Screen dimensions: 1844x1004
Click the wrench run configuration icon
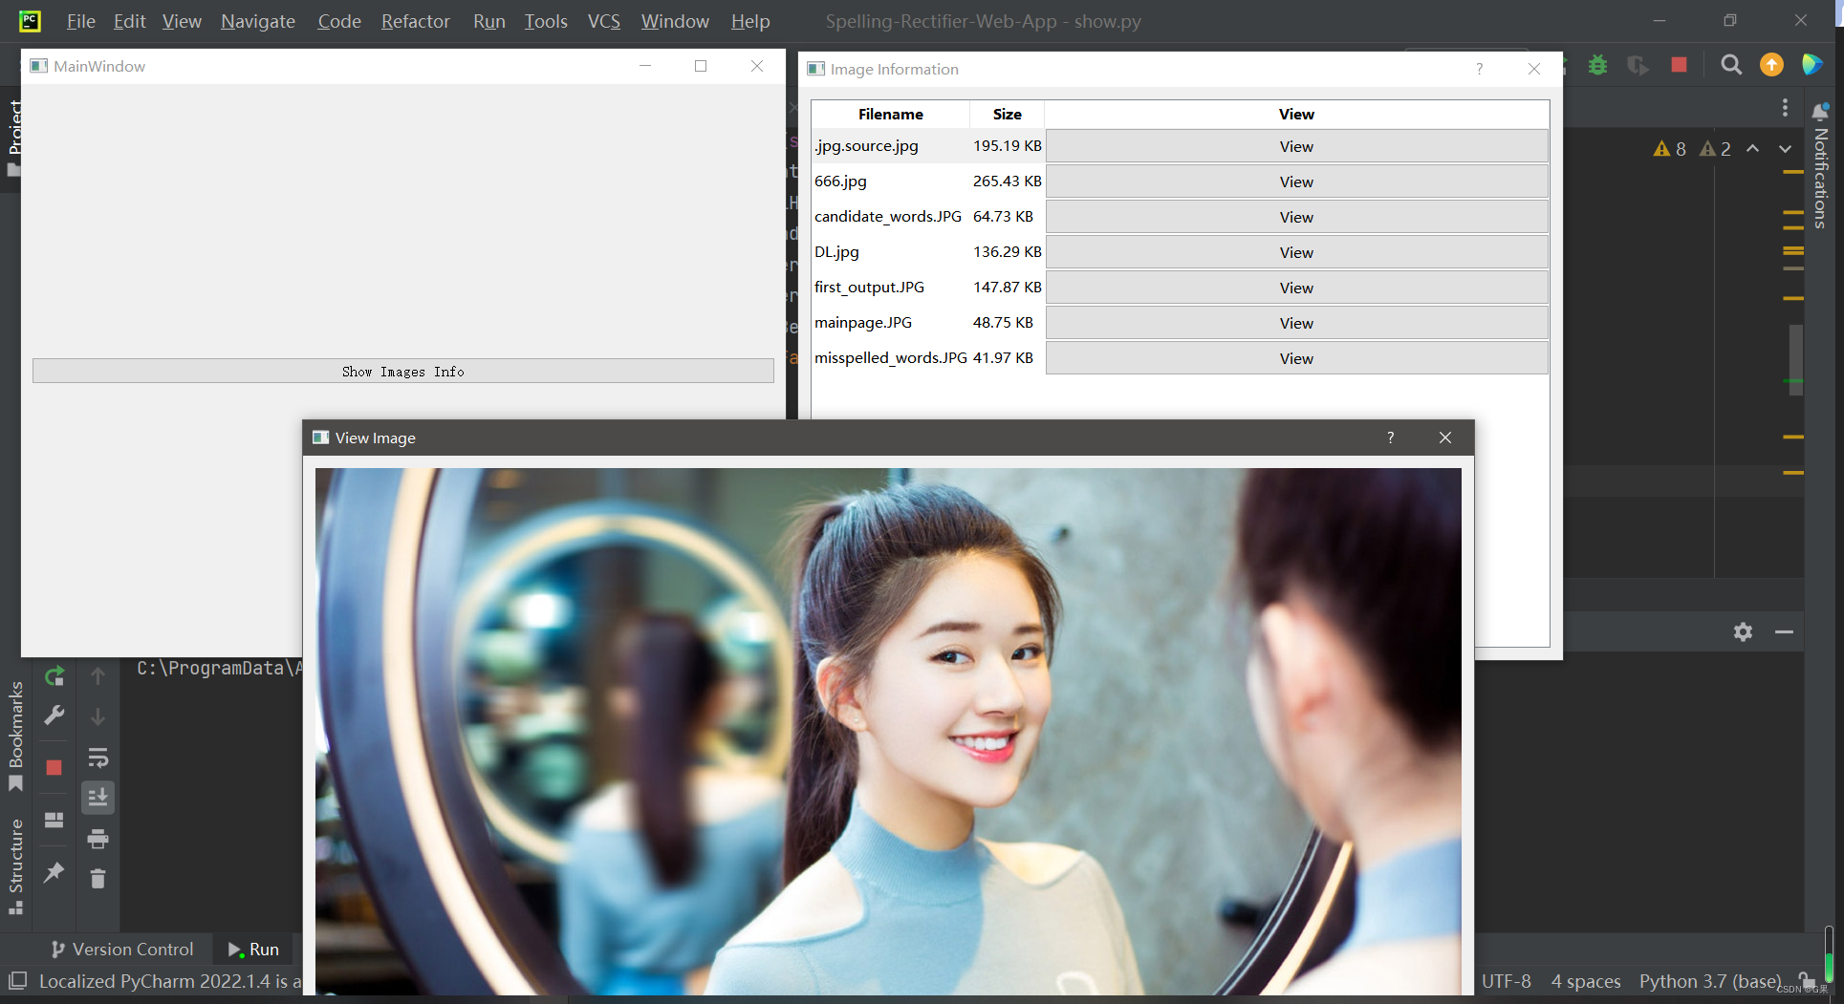tap(54, 716)
